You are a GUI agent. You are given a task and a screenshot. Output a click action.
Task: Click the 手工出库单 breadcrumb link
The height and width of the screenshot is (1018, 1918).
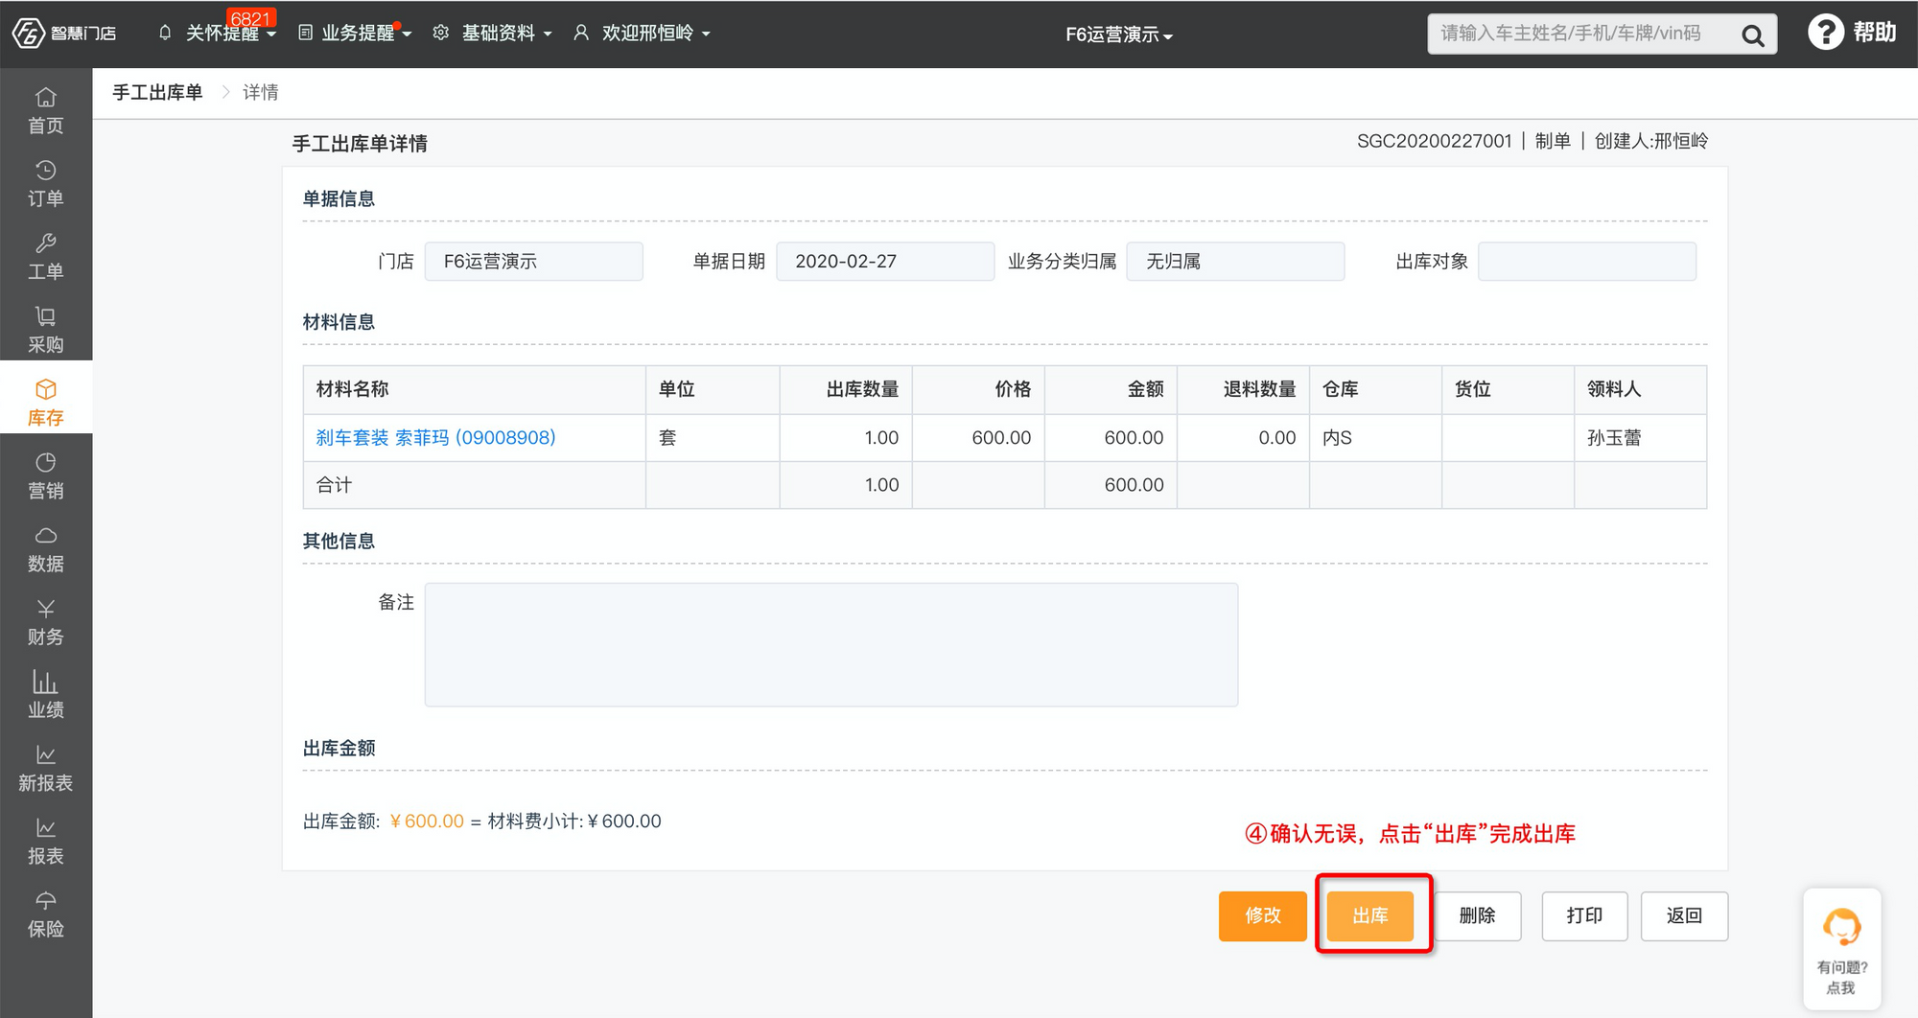(157, 92)
